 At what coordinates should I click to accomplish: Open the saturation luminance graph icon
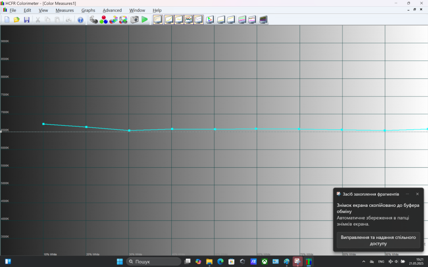click(252, 20)
